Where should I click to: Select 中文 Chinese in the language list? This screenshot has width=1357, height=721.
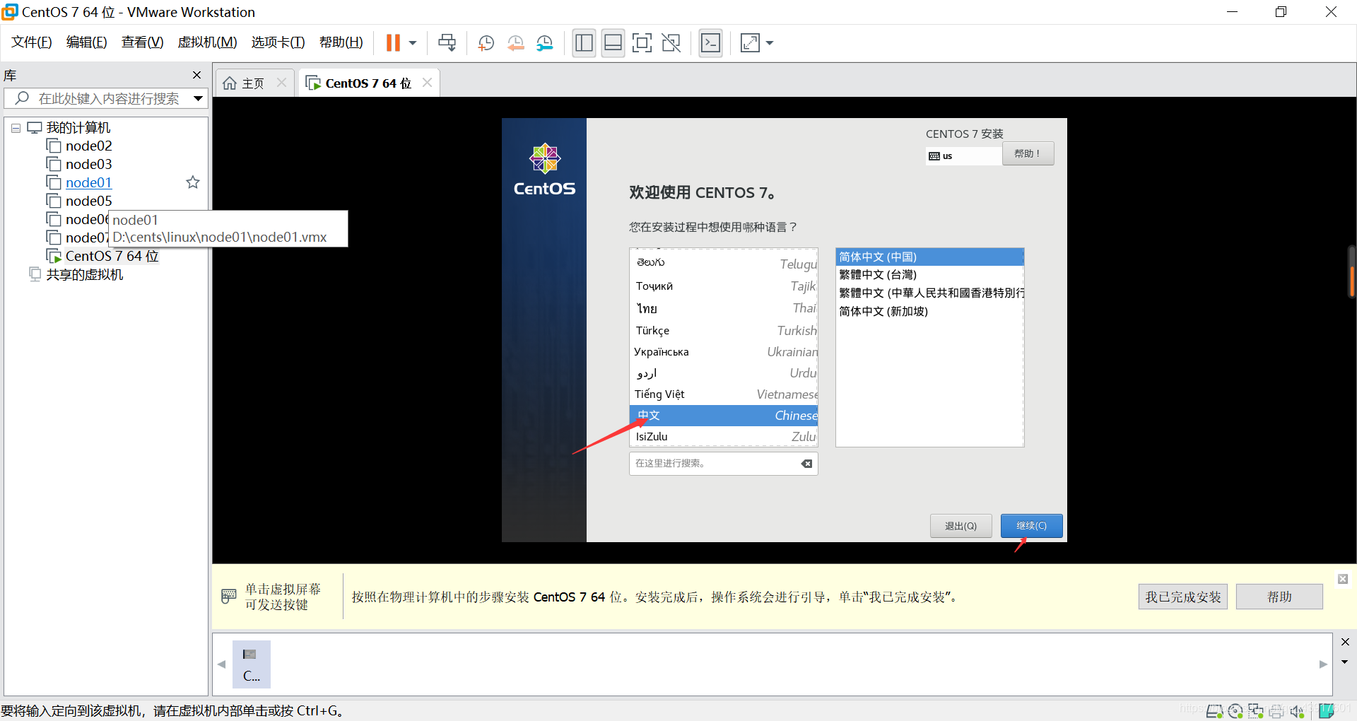(x=724, y=416)
